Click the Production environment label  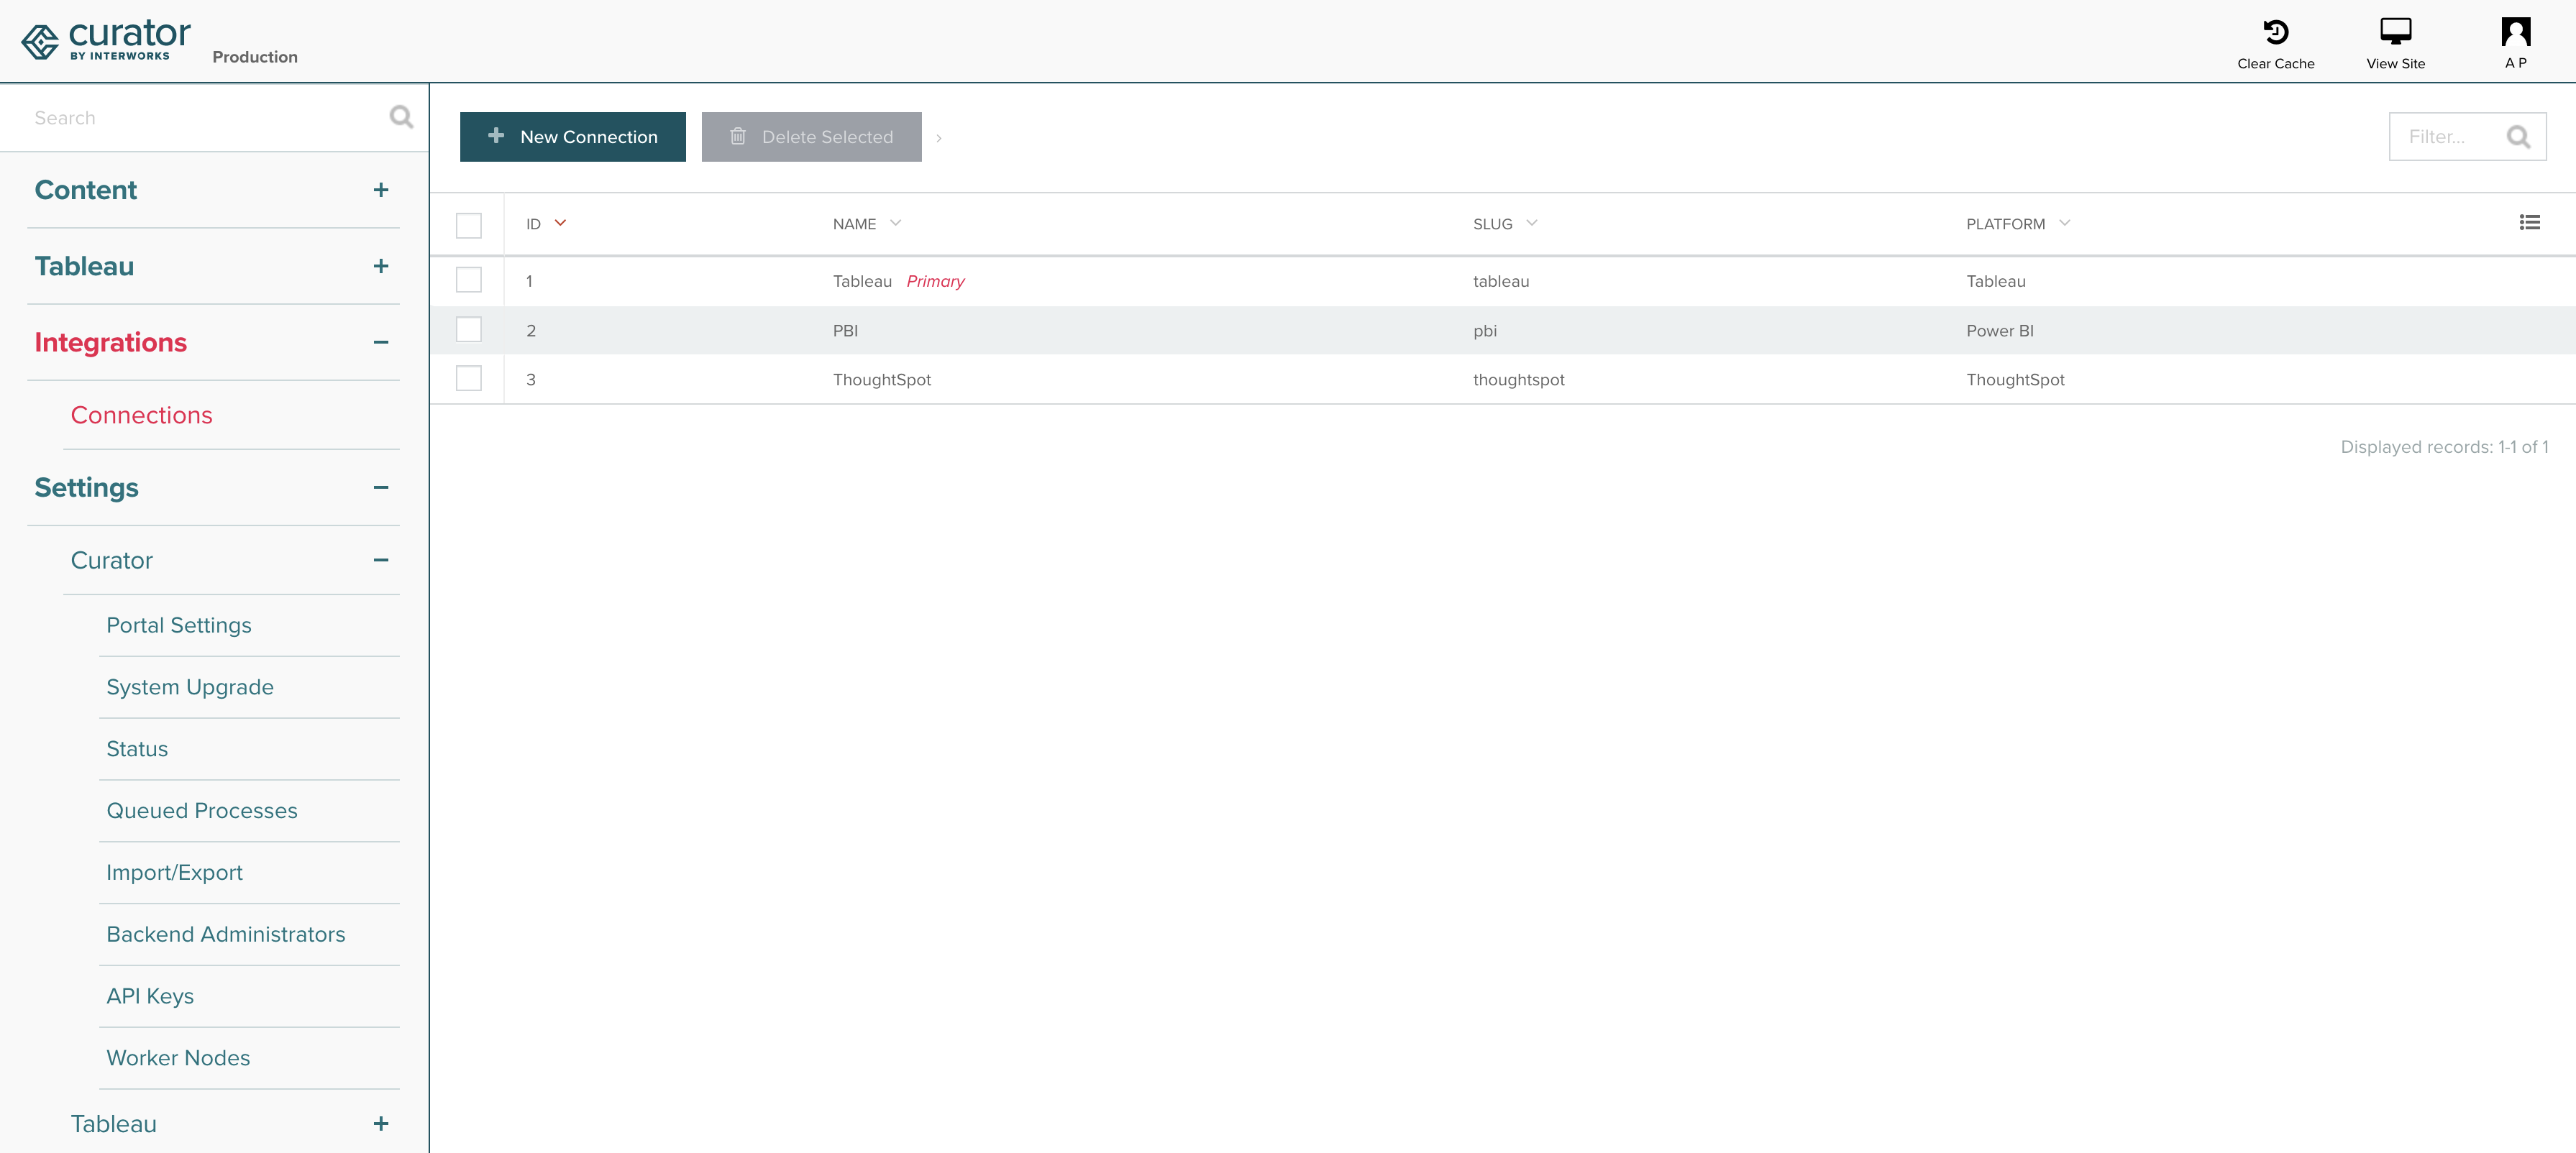coord(255,57)
